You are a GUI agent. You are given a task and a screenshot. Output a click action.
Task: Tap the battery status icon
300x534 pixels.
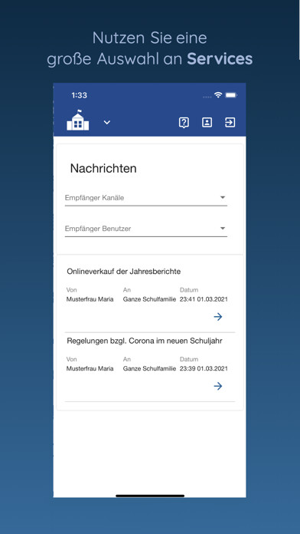[x=231, y=95]
